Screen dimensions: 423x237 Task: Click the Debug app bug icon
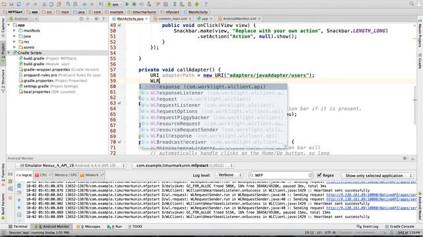[134, 5]
